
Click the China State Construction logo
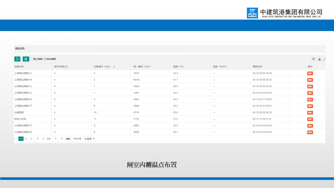252,13
